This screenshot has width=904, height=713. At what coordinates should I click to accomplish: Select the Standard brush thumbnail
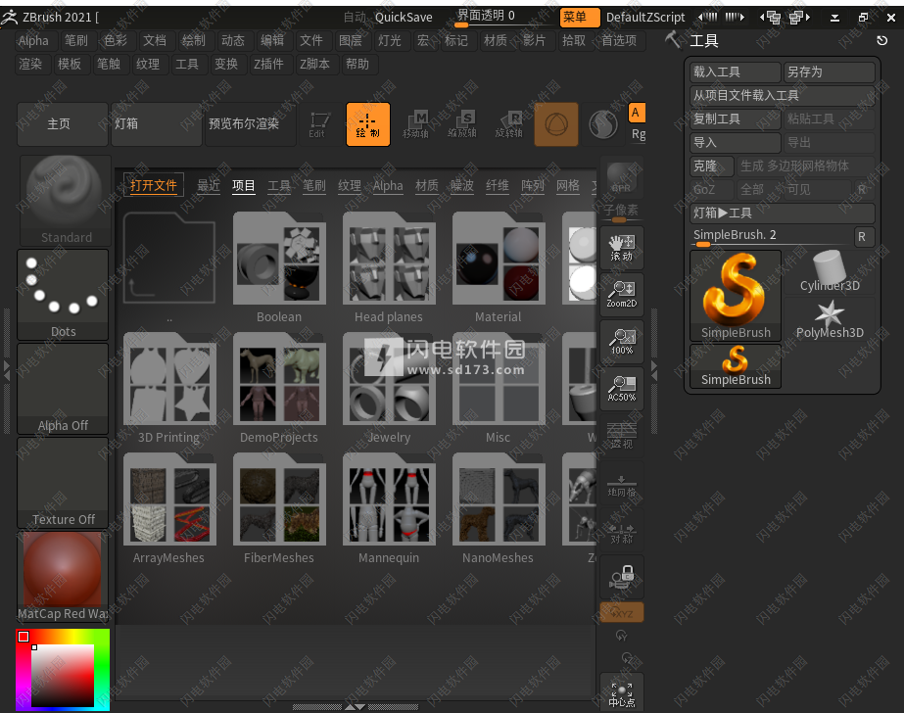(x=66, y=201)
